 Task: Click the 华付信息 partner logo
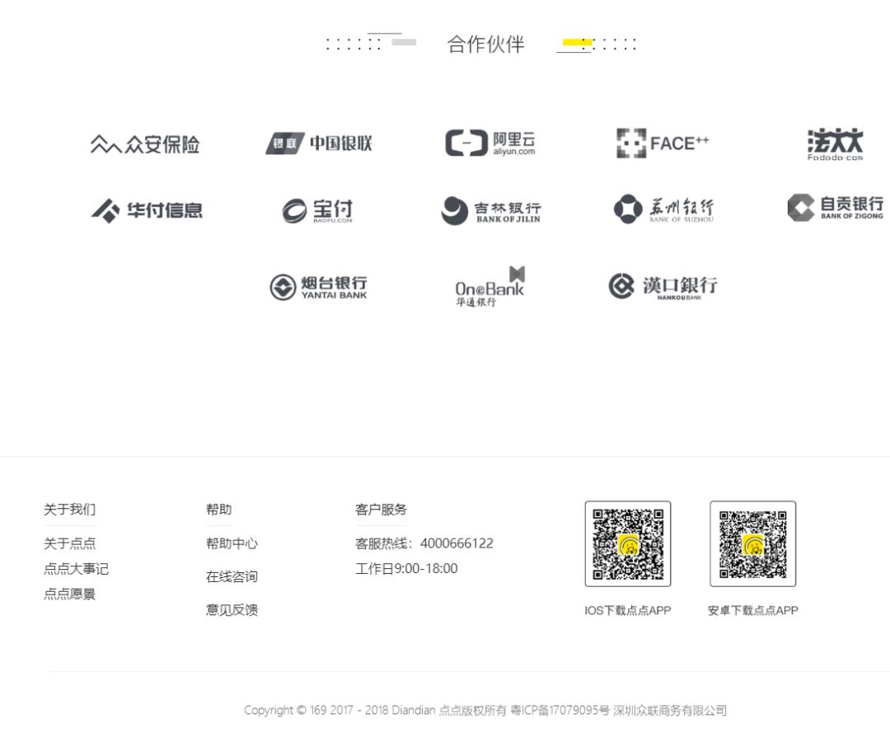point(148,209)
